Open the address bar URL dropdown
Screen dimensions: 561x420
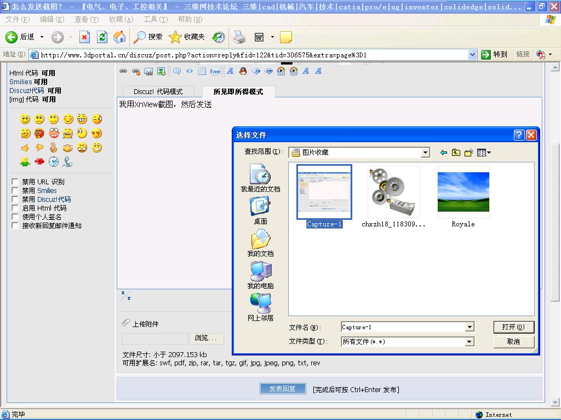coord(472,54)
